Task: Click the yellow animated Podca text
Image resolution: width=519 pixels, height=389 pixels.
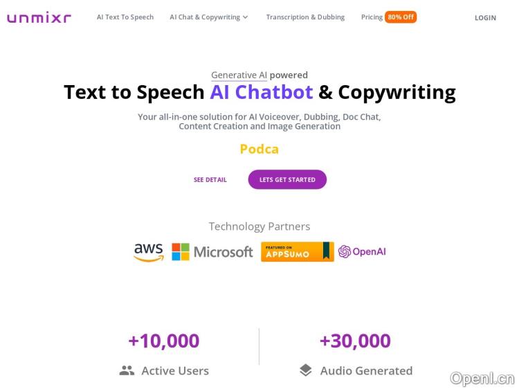Action: point(259,149)
